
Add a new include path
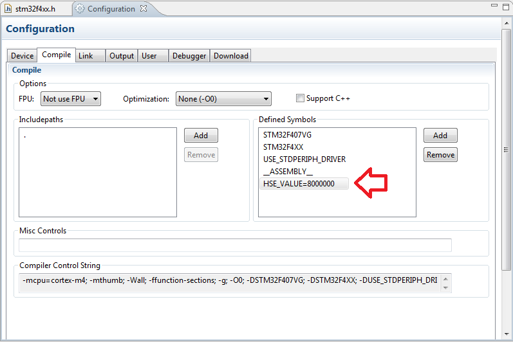click(201, 135)
